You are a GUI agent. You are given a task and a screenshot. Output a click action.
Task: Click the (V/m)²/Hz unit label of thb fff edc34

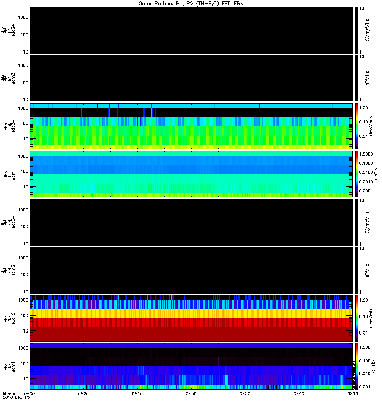point(367,30)
